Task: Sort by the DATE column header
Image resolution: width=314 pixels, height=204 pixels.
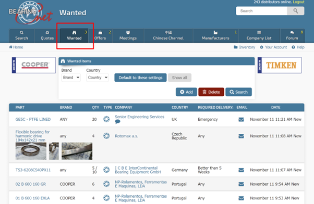Action: pos(275,108)
